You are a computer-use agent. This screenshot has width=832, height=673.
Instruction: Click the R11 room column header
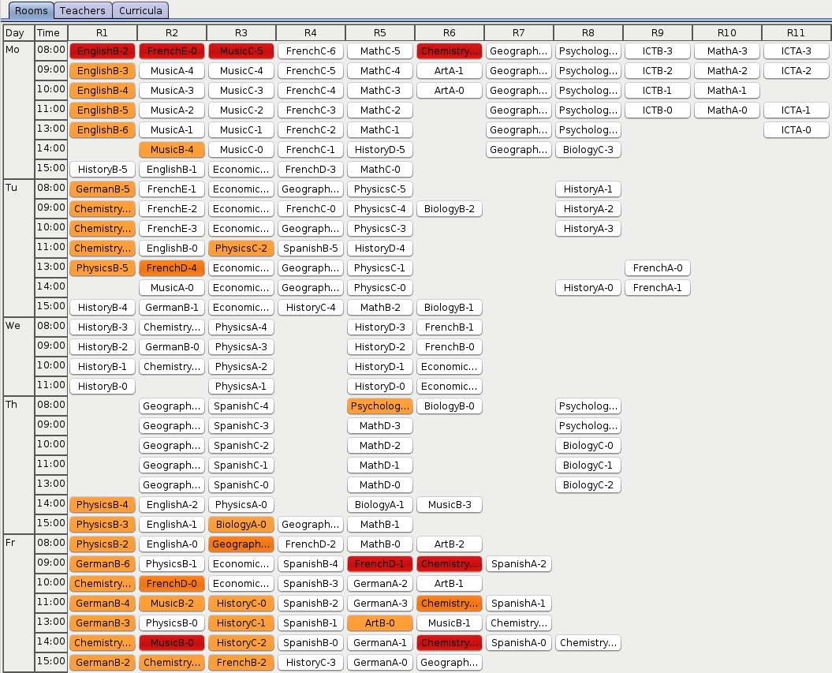pos(797,32)
